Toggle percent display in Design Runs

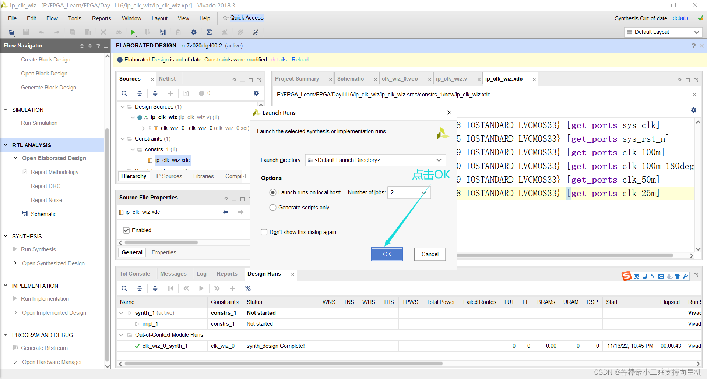248,288
